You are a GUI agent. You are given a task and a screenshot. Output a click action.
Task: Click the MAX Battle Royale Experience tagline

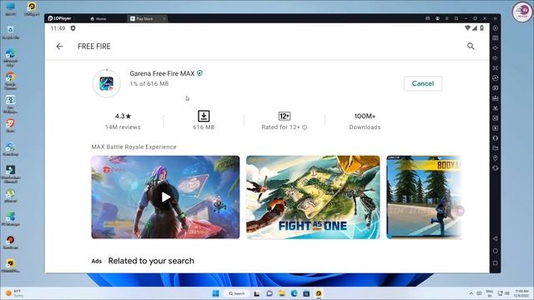pos(133,147)
